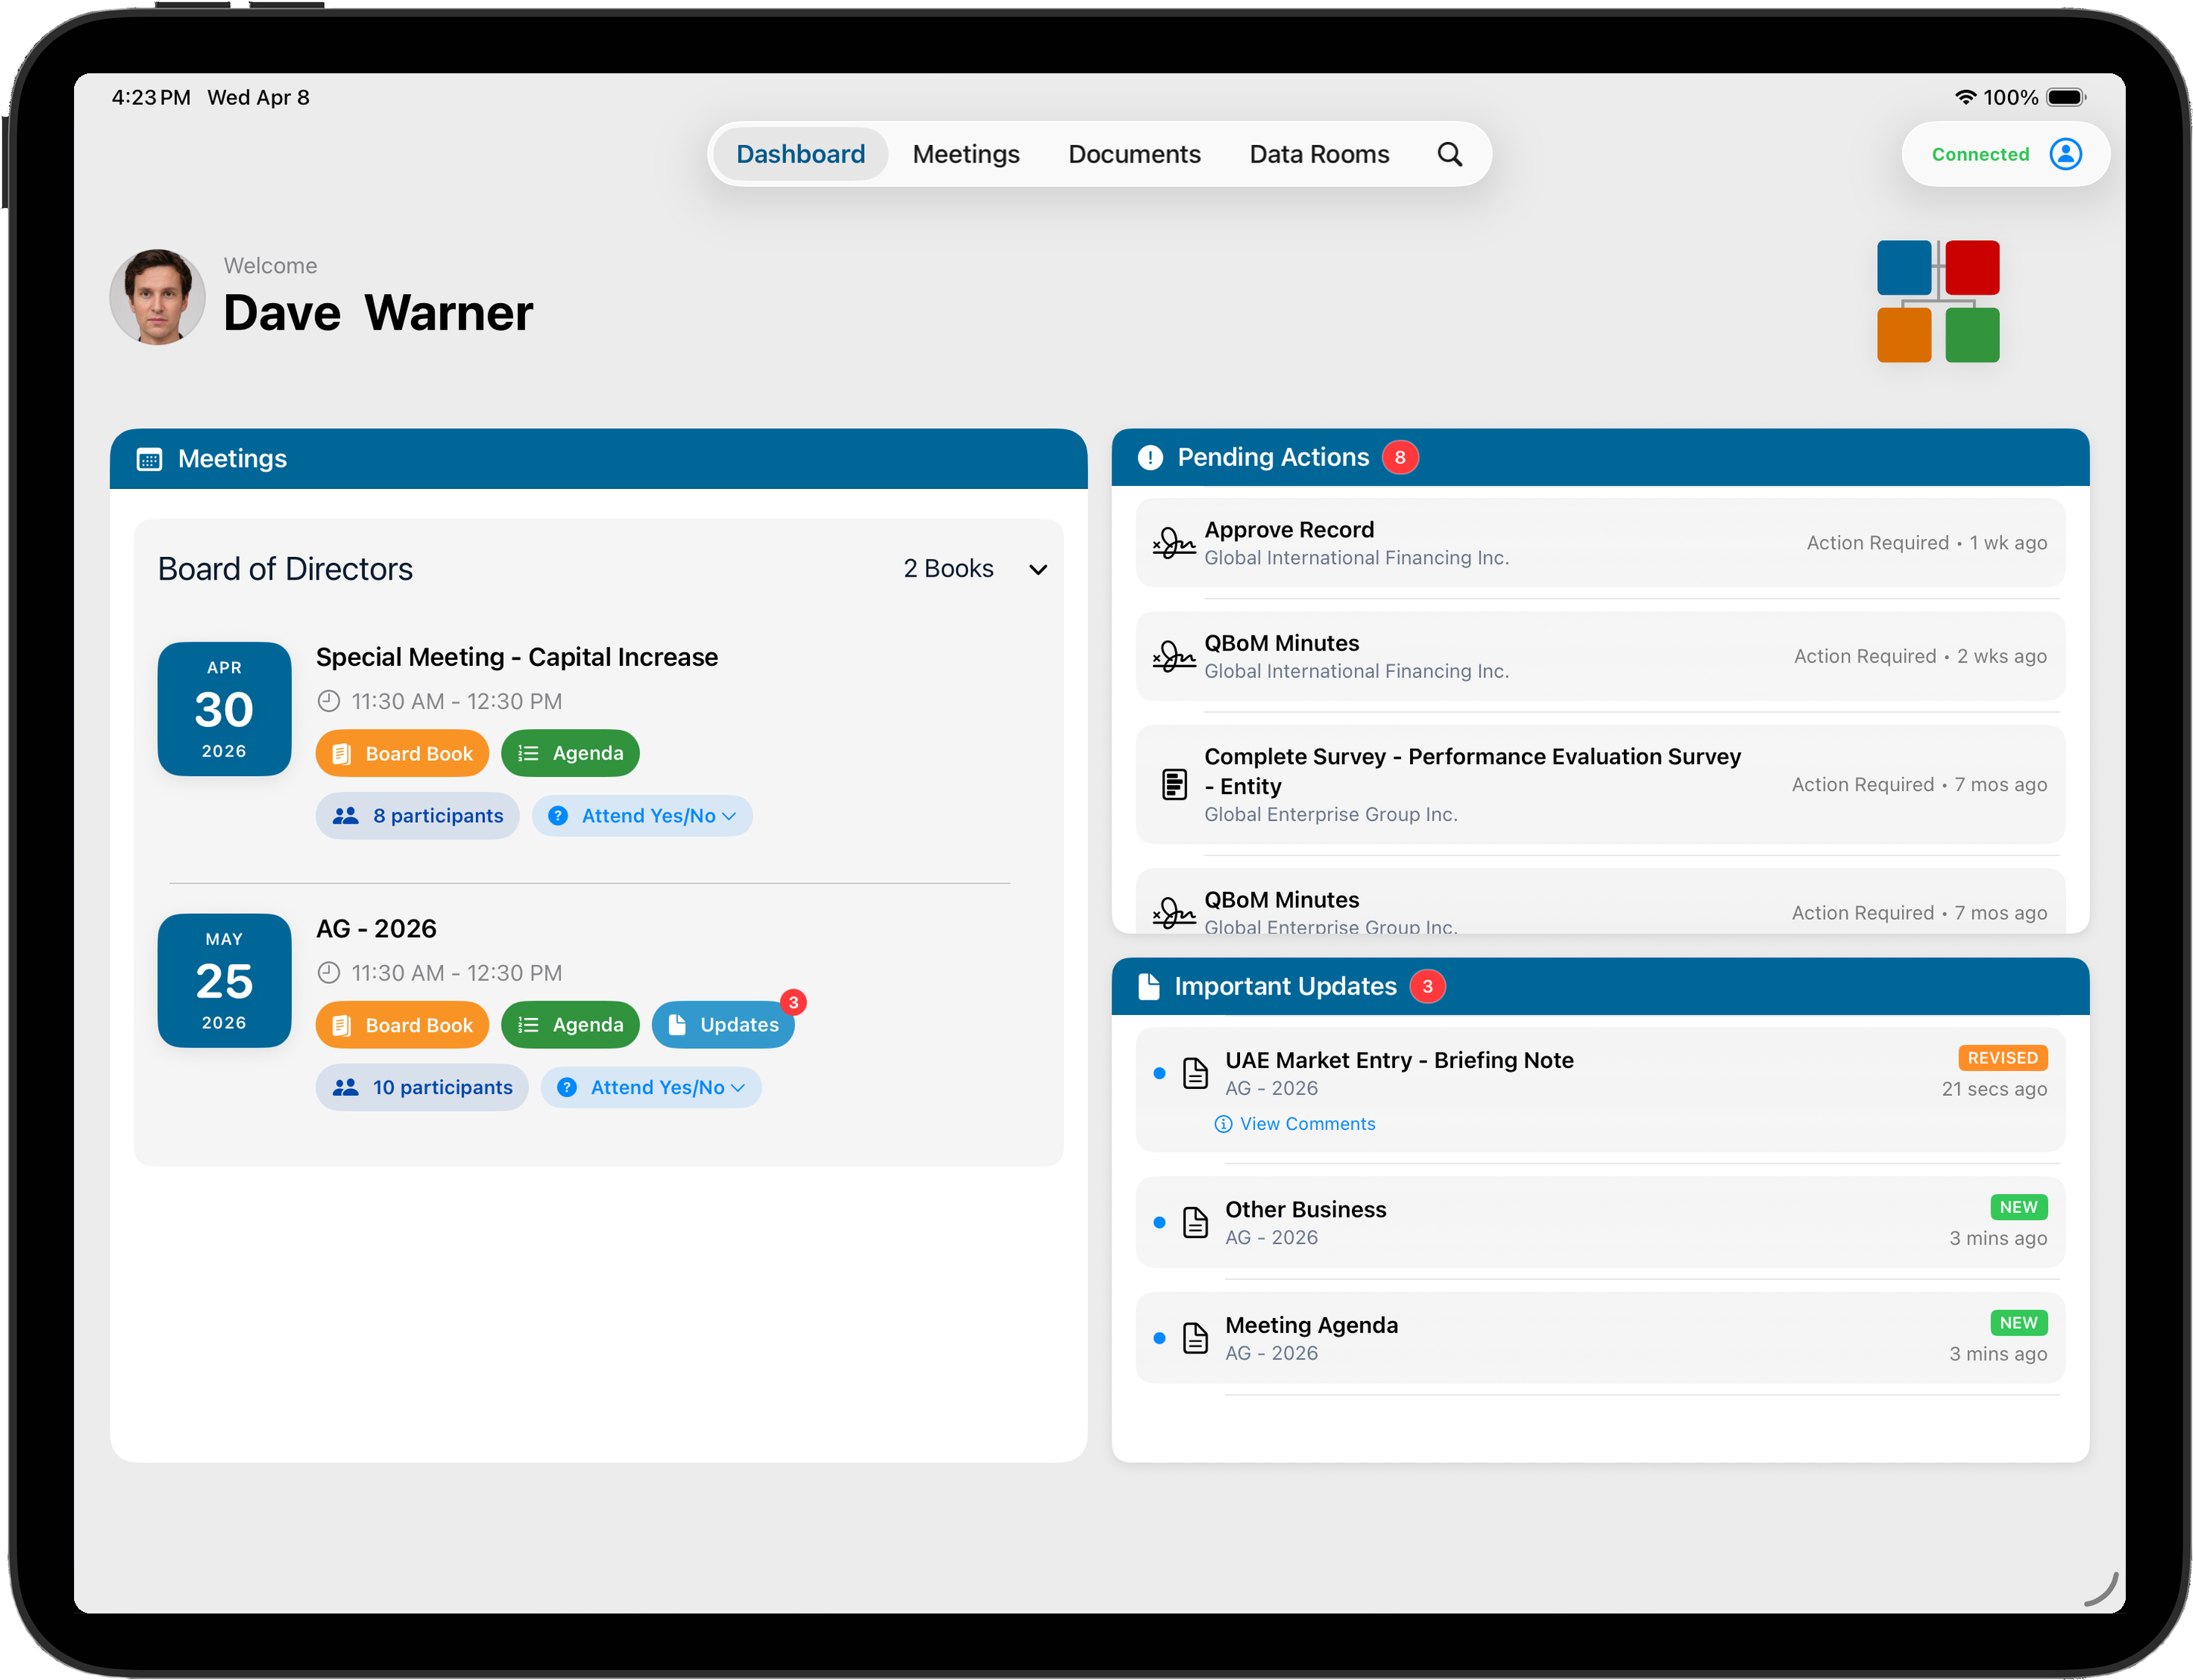Click clock icon of Special Meeting time
Image resolution: width=2193 pixels, height=1680 pixels.
coord(329,701)
